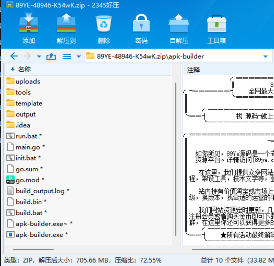Expand the address bar path dropdown
Viewport: 274px width, 266px height.
pyautogui.click(x=266, y=57)
